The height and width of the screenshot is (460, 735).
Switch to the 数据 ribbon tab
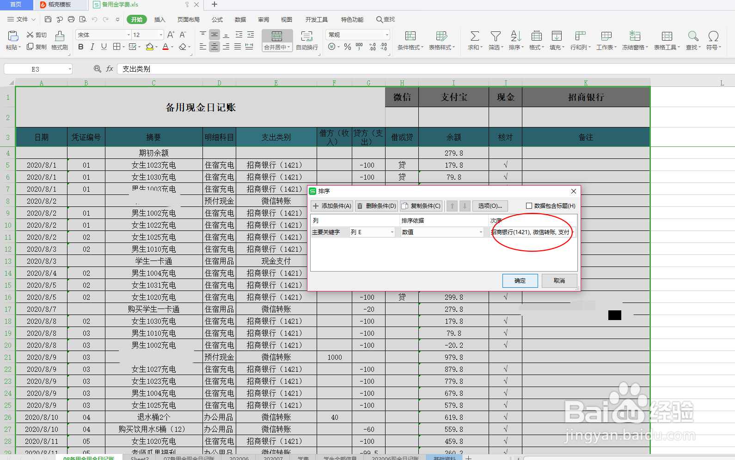(240, 19)
